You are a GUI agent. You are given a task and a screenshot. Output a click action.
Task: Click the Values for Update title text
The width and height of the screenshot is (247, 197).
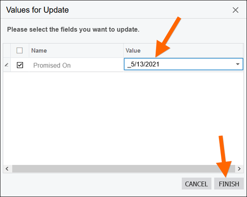[x=37, y=10]
